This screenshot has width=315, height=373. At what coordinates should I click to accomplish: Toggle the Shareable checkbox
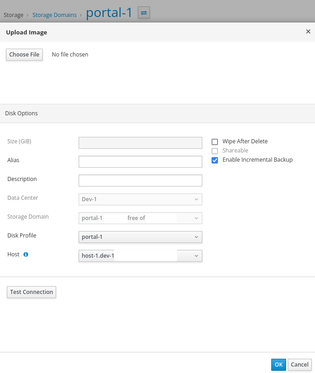click(215, 151)
